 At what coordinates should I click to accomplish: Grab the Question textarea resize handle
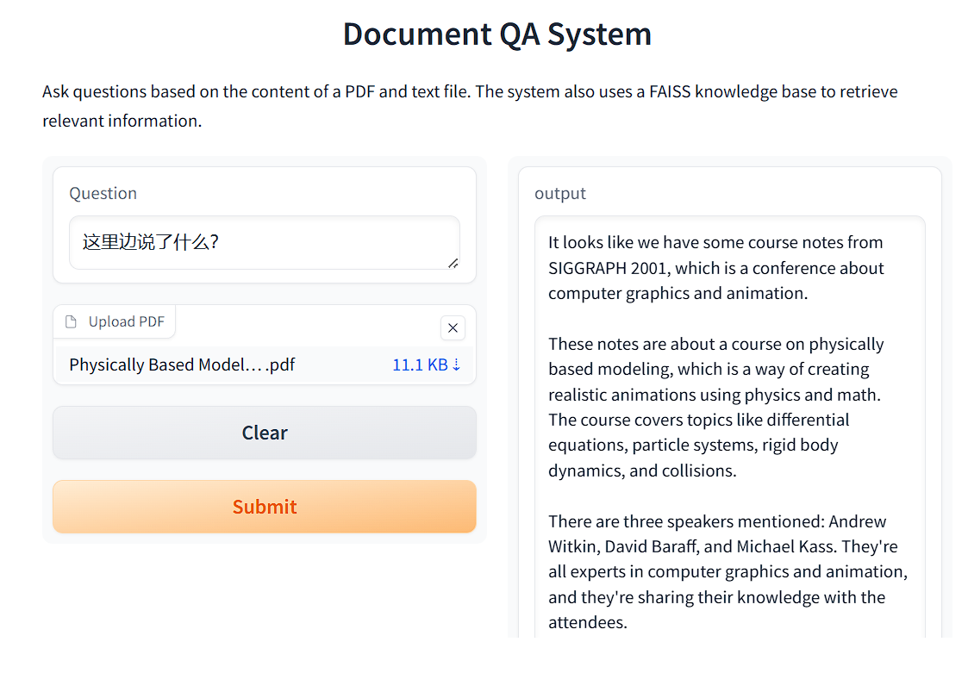tap(453, 262)
